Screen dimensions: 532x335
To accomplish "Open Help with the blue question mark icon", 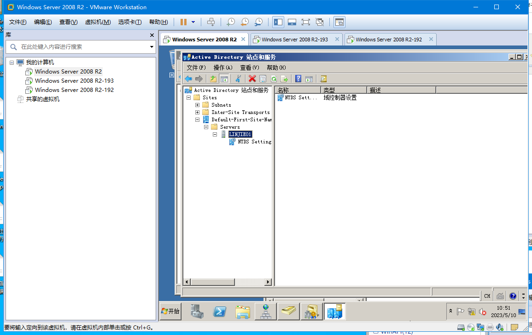I will (298, 79).
